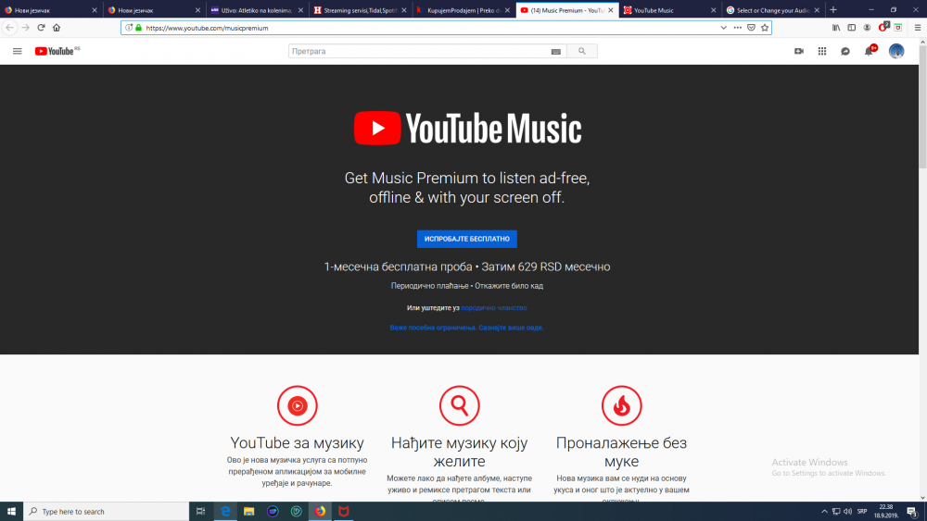Open the Firefox application menu
The height and width of the screenshot is (521, 927).
(x=918, y=28)
